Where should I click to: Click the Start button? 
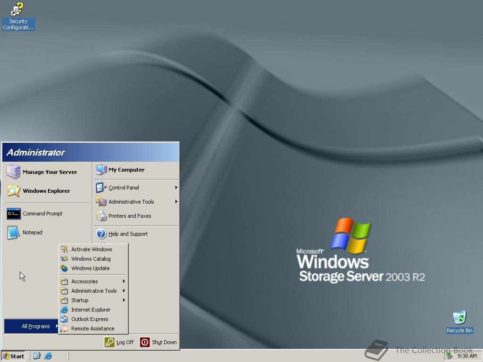tap(13, 356)
